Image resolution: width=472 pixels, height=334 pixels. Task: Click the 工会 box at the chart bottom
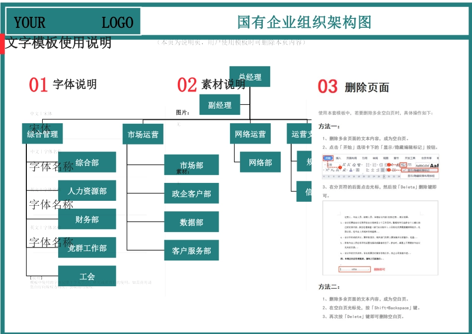[88, 276]
